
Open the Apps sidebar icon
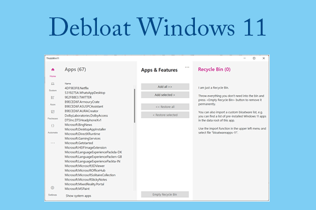pyautogui.click(x=53, y=98)
